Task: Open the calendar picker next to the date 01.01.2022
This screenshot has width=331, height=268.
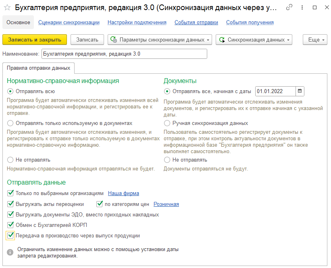Action: [300, 91]
